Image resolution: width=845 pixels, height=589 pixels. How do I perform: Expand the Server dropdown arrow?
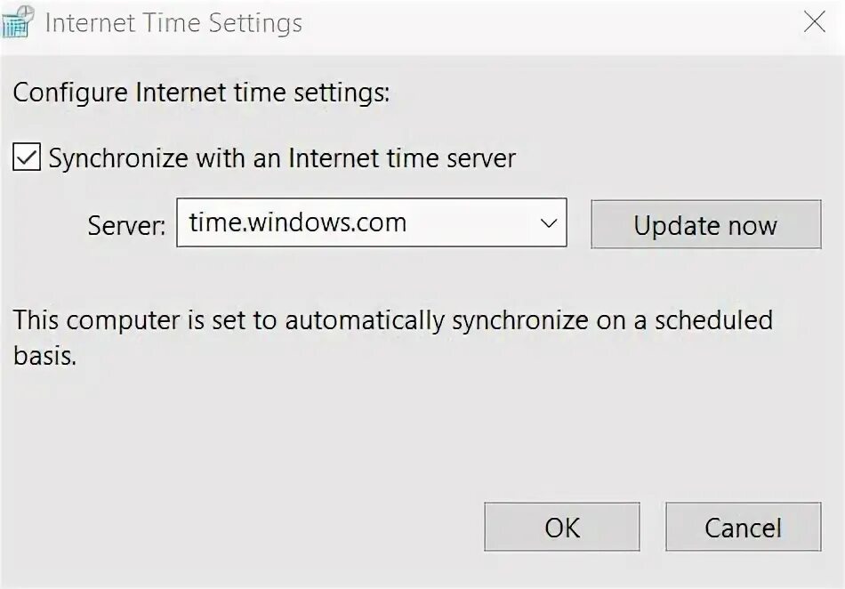coord(549,222)
